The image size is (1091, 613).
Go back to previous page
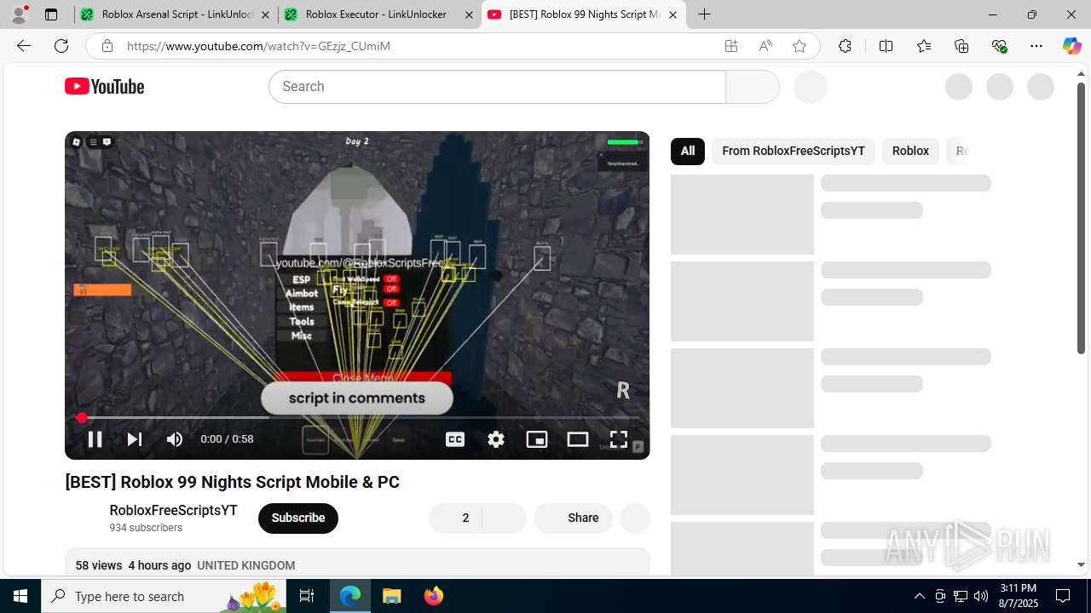point(24,46)
